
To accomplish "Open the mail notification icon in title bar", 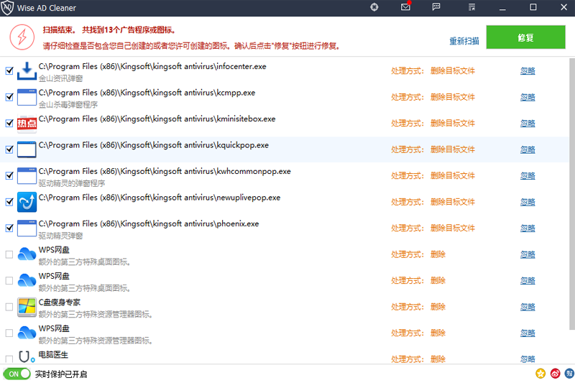I will 405,7.
